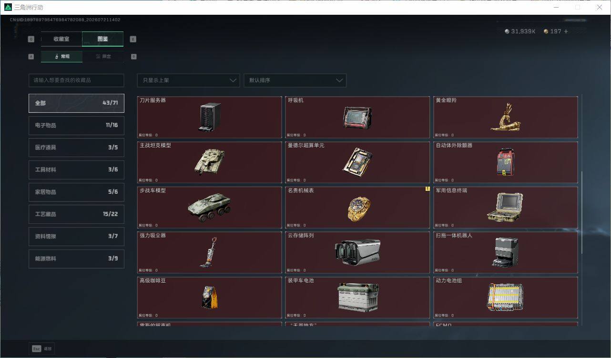The image size is (611, 358).
Task: Select the 主战坦克模型 tank model item
Action: tap(209, 162)
